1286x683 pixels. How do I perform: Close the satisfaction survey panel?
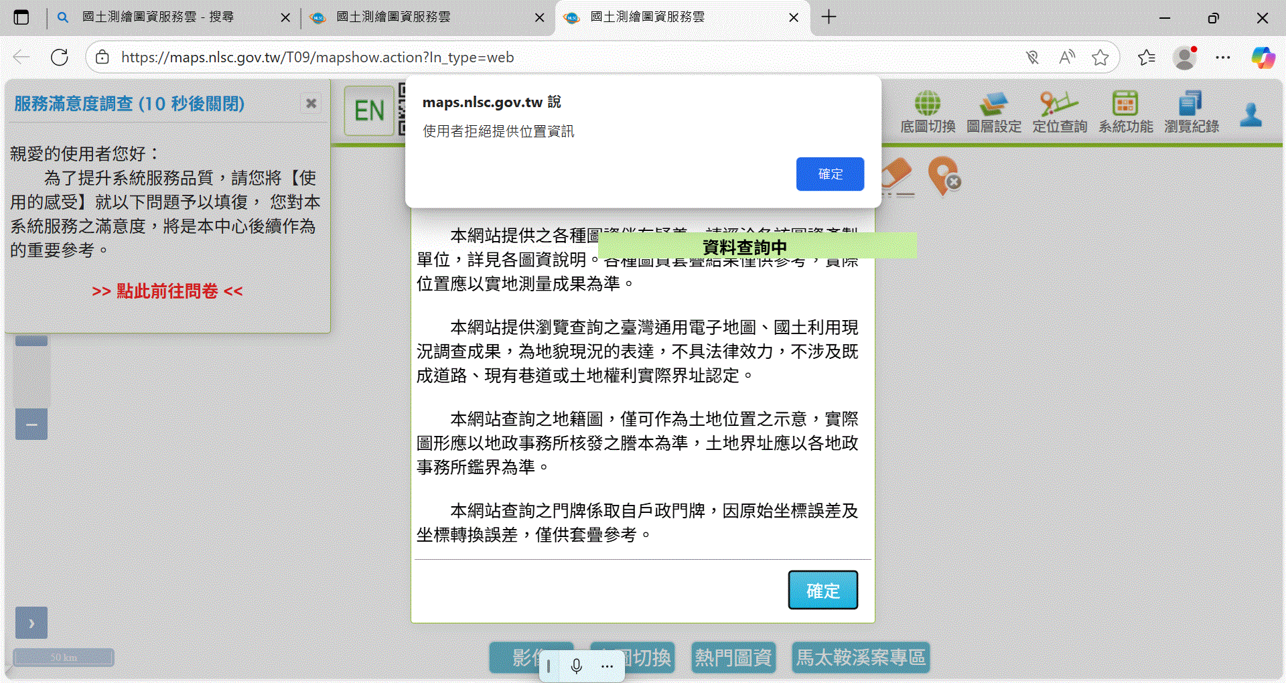click(x=311, y=103)
